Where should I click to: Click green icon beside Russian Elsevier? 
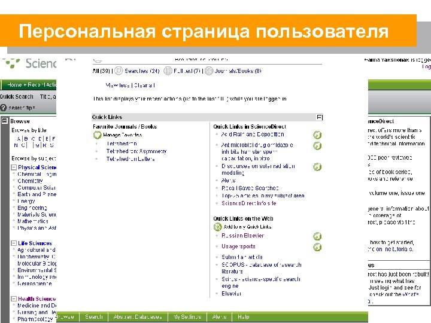(317, 236)
